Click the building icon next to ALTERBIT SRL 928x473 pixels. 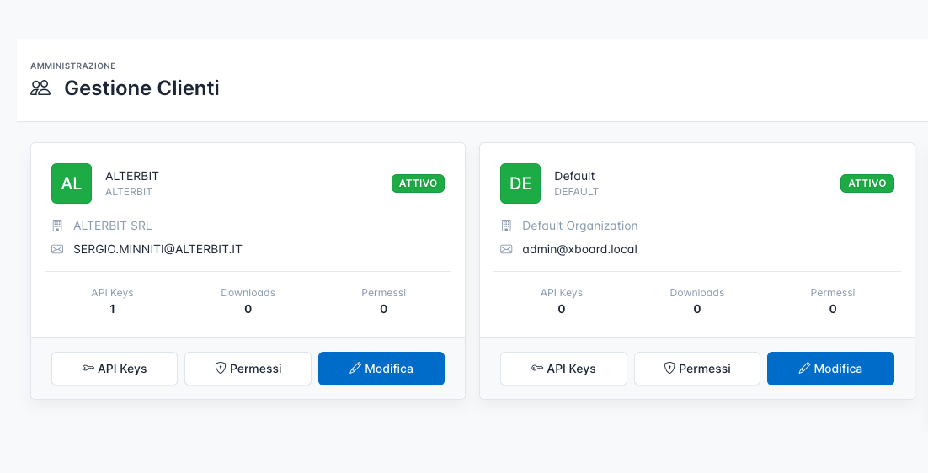[x=57, y=226]
